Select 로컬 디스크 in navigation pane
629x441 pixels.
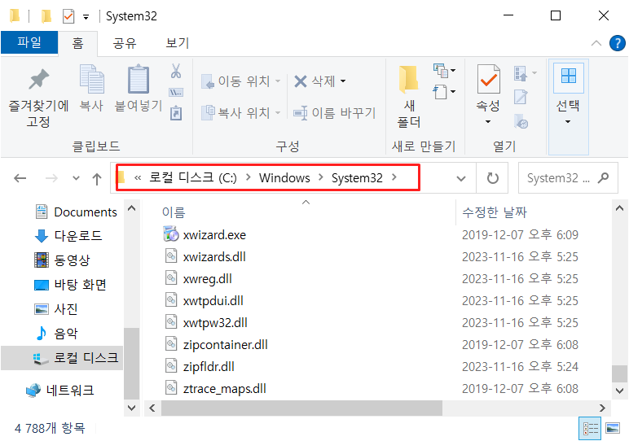point(62,358)
